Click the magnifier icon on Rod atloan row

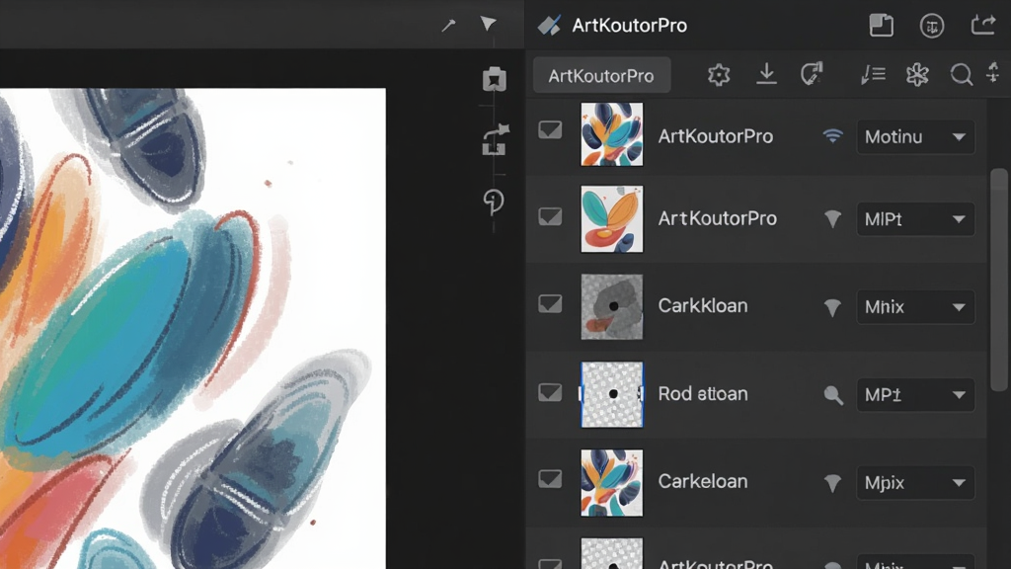pyautogui.click(x=833, y=395)
